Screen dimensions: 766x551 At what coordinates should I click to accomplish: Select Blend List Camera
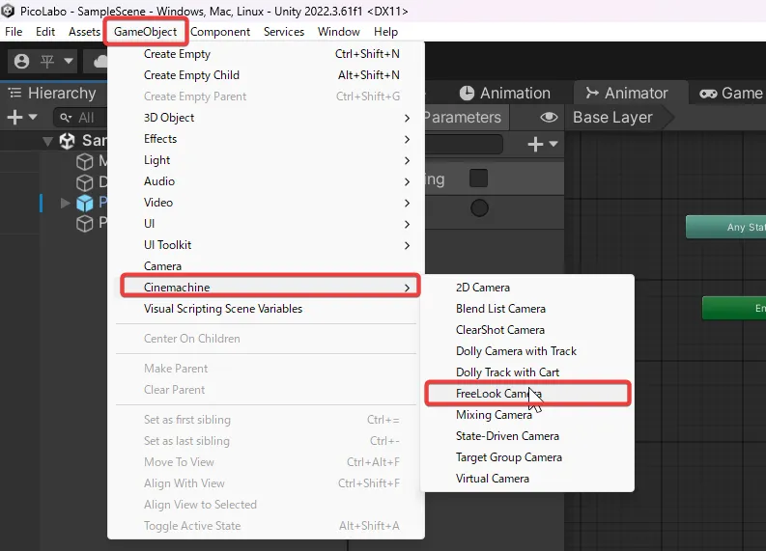527,309
